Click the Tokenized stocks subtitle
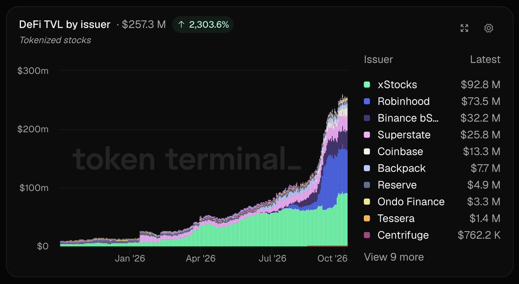 click(55, 40)
